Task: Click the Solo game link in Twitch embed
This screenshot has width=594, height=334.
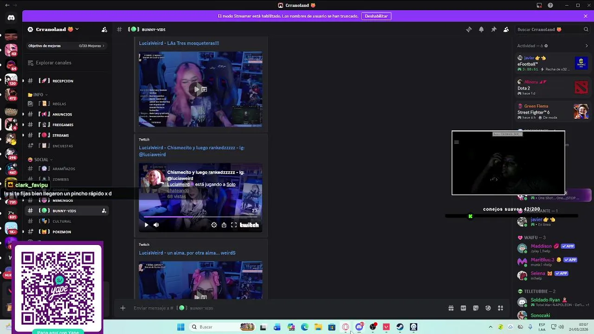Action: pyautogui.click(x=231, y=185)
